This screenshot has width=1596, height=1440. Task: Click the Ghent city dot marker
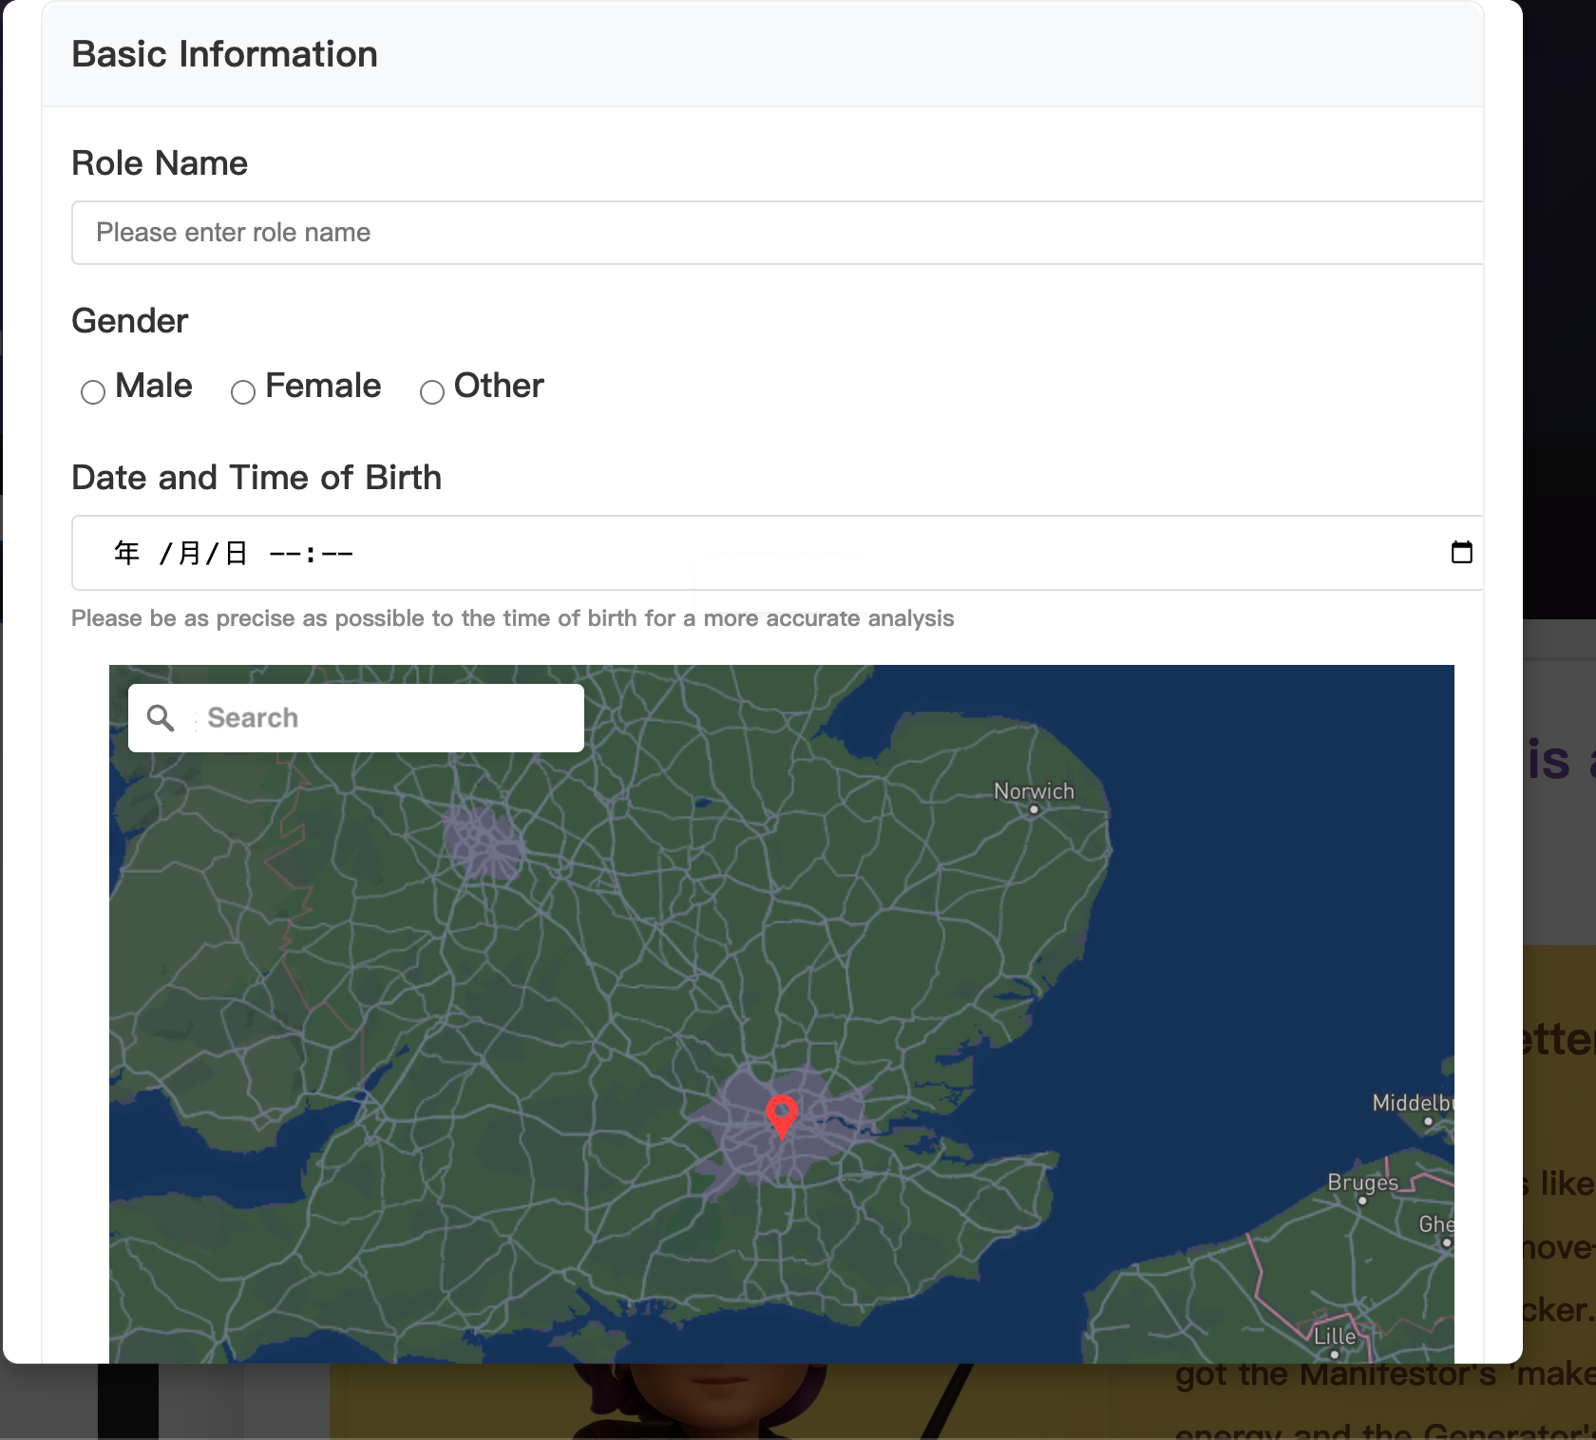pyautogui.click(x=1447, y=1242)
